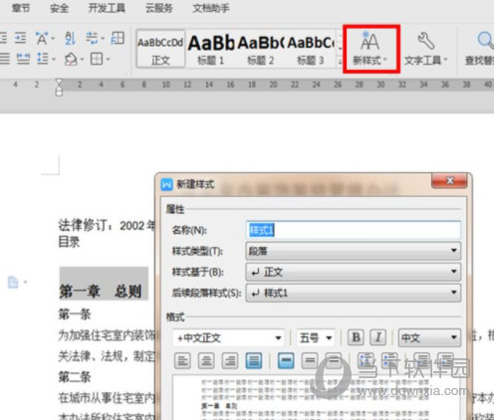This screenshot has height=420, width=494.
Task: Click the New Style (新样式) icon
Action: point(370,42)
